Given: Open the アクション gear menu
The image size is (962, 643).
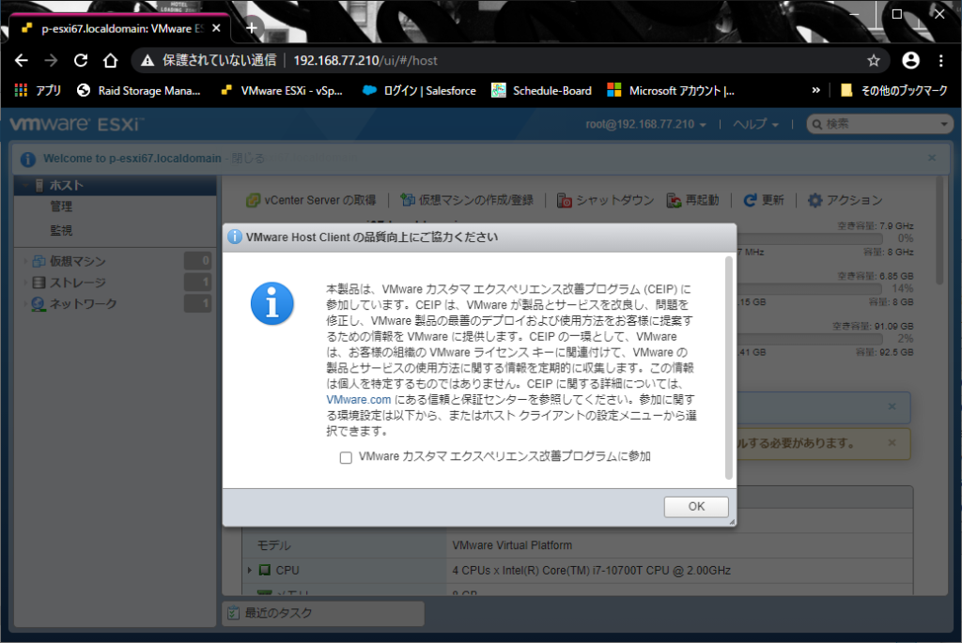Looking at the screenshot, I should [845, 201].
